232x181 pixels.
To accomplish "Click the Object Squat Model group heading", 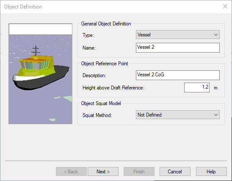I will tap(101, 103).
